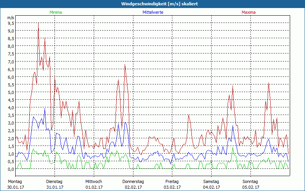Click the 8,0 y-axis value
This screenshot has height=191, width=305.
point(11,46)
